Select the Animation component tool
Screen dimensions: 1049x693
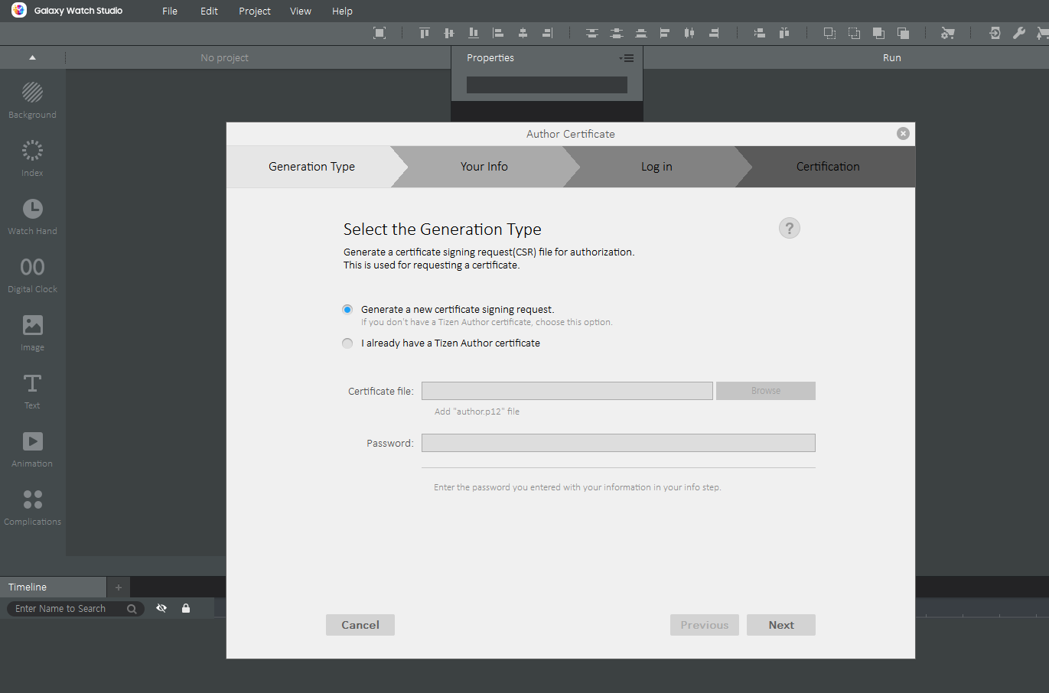(32, 449)
